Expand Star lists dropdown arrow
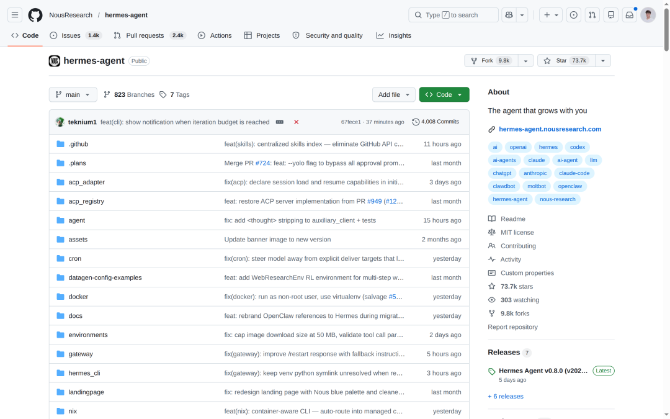The height and width of the screenshot is (419, 670). point(603,61)
